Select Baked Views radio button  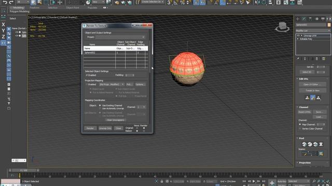pyautogui.click(x=137, y=131)
